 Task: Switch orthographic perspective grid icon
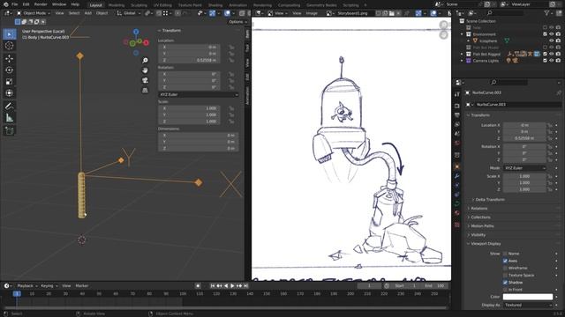point(145,90)
